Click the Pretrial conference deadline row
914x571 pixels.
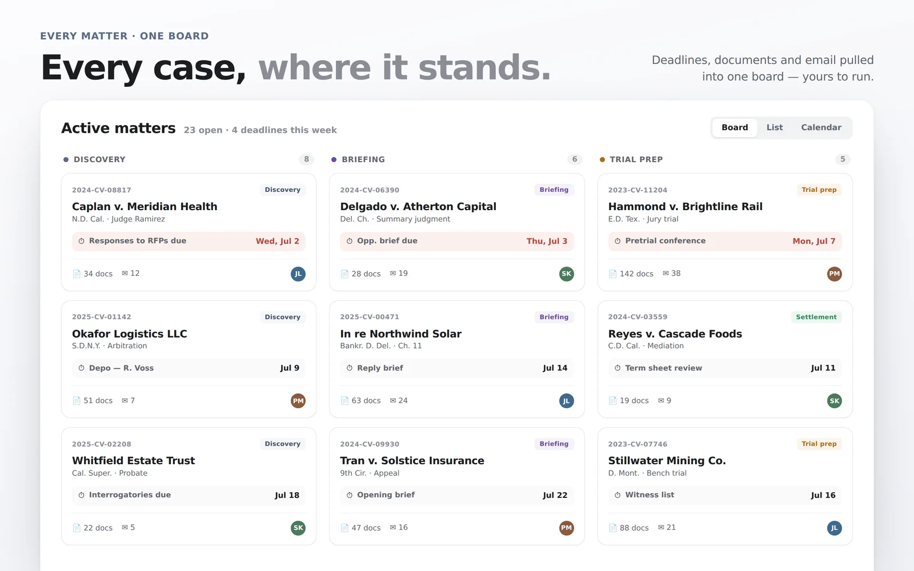click(x=725, y=241)
